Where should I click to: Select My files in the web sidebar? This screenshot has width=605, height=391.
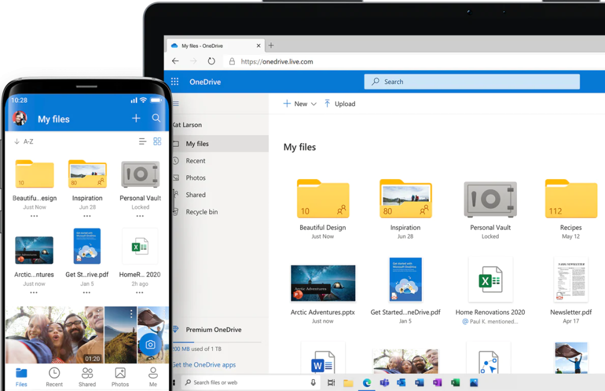(220, 144)
